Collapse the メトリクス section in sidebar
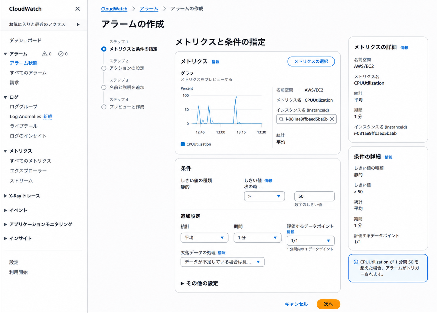Image resolution: width=438 pixels, height=313 pixels. pos(5,151)
